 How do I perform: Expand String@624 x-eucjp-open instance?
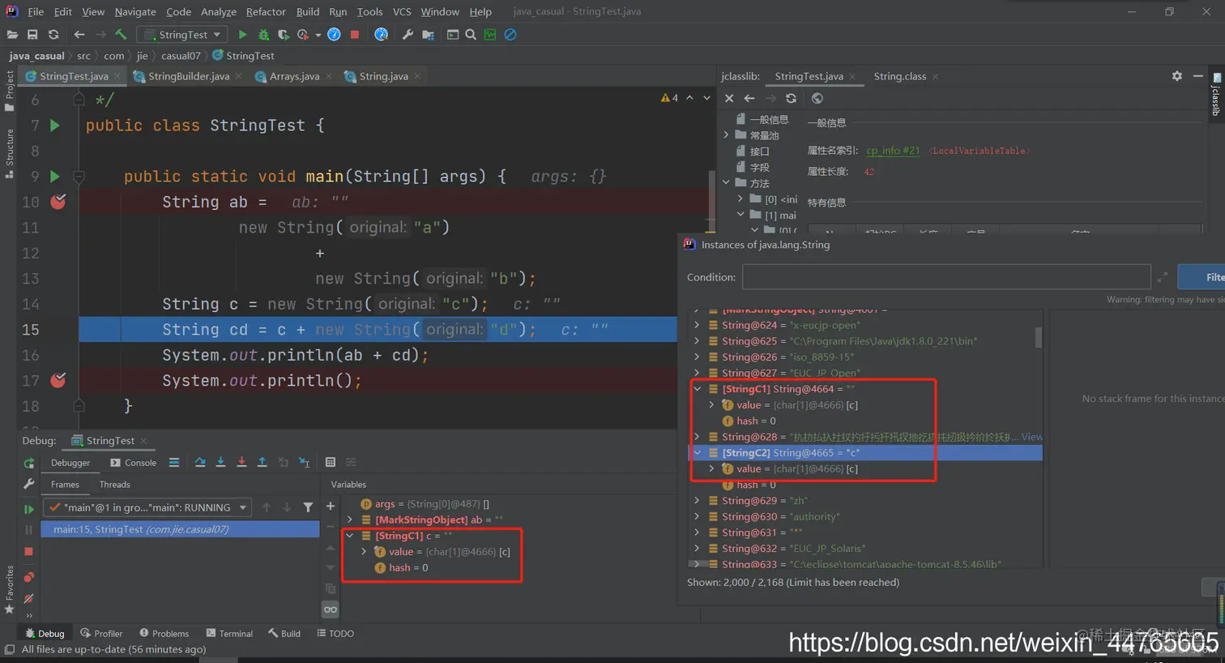697,325
